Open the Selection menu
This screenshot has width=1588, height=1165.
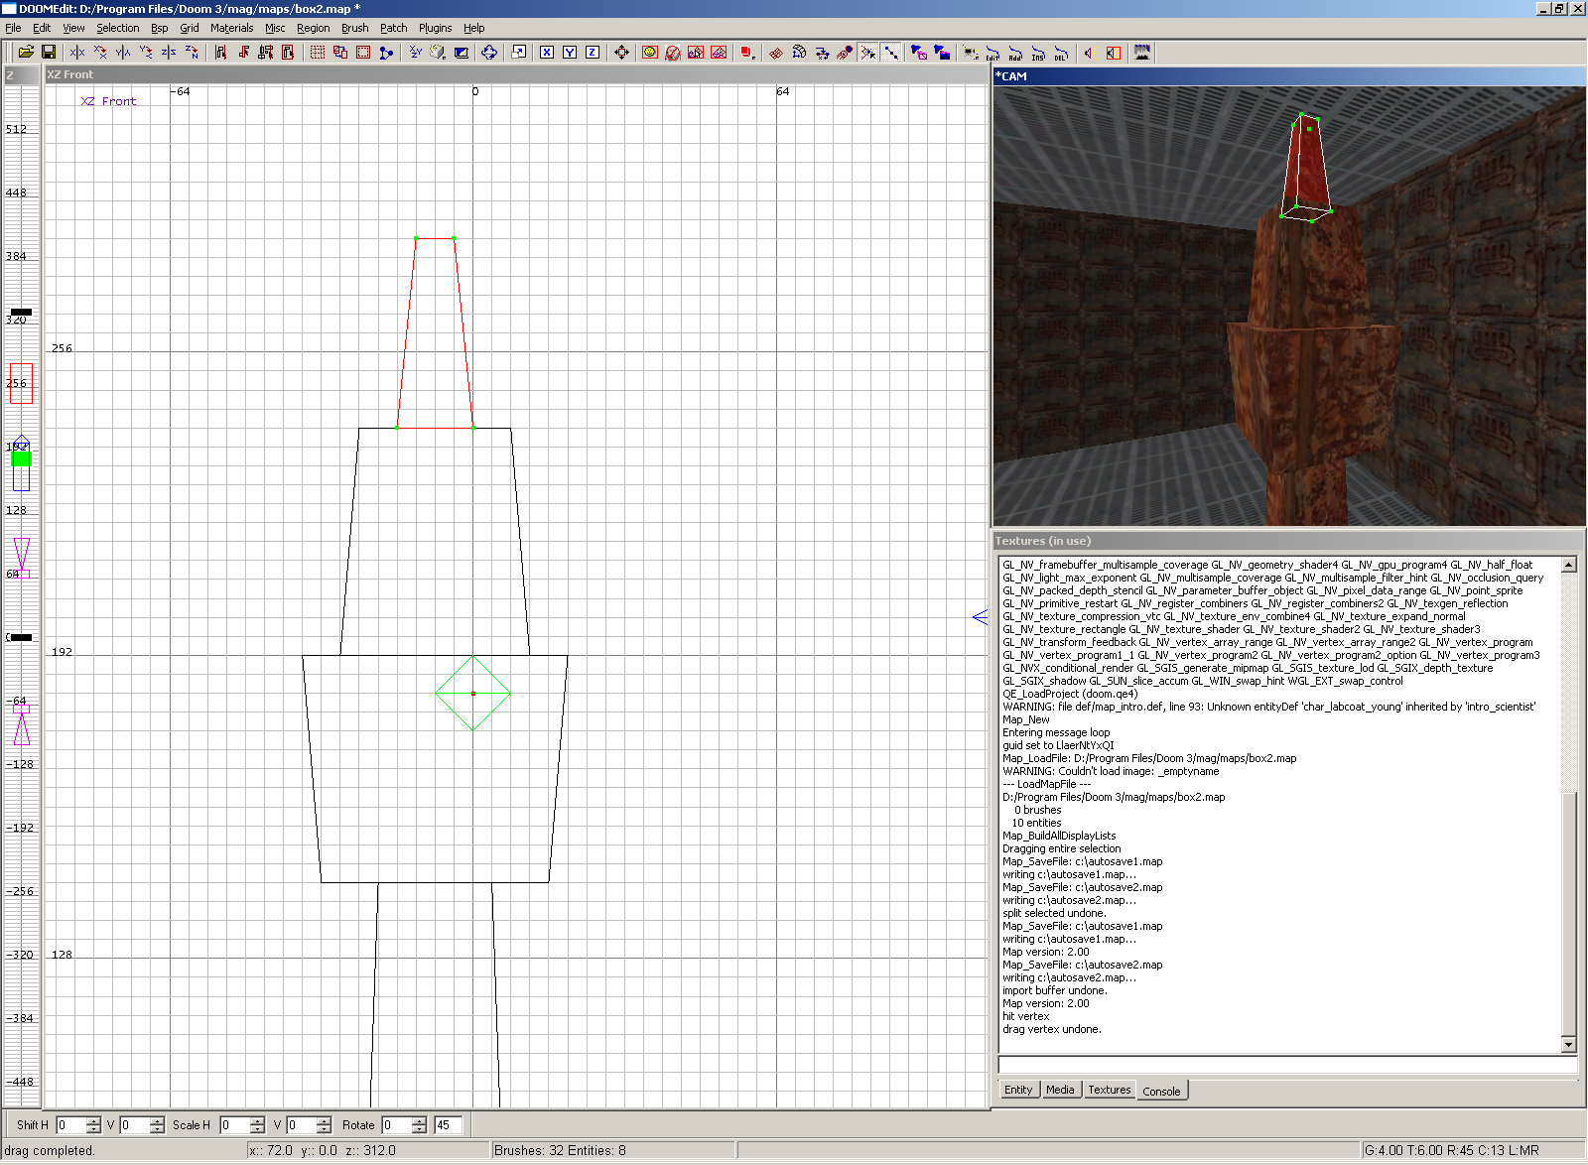[117, 28]
